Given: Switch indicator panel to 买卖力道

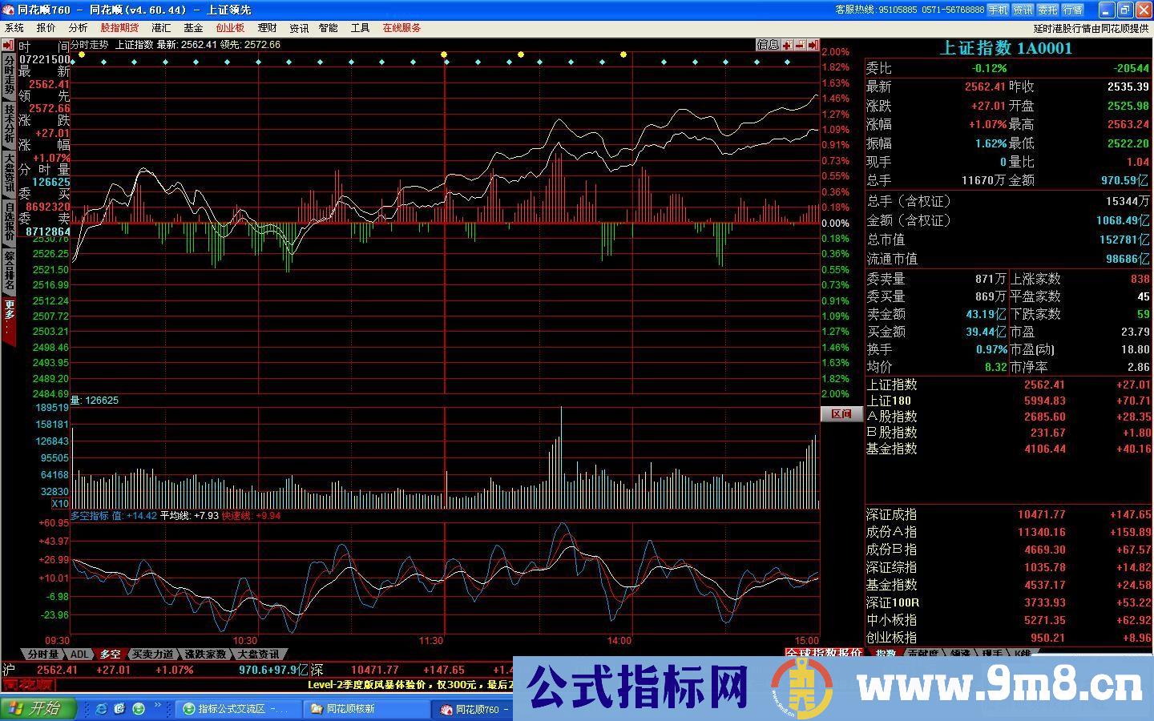Looking at the screenshot, I should point(153,655).
